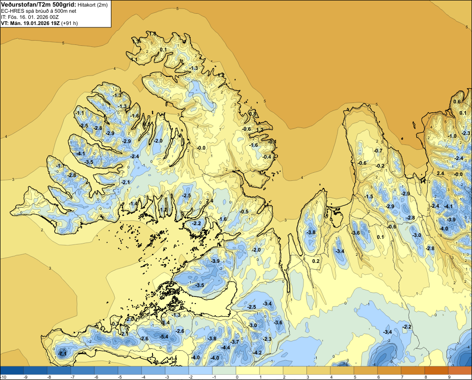Click the '0' legend scale label
Screen dimensions: 472x380
(237, 377)
